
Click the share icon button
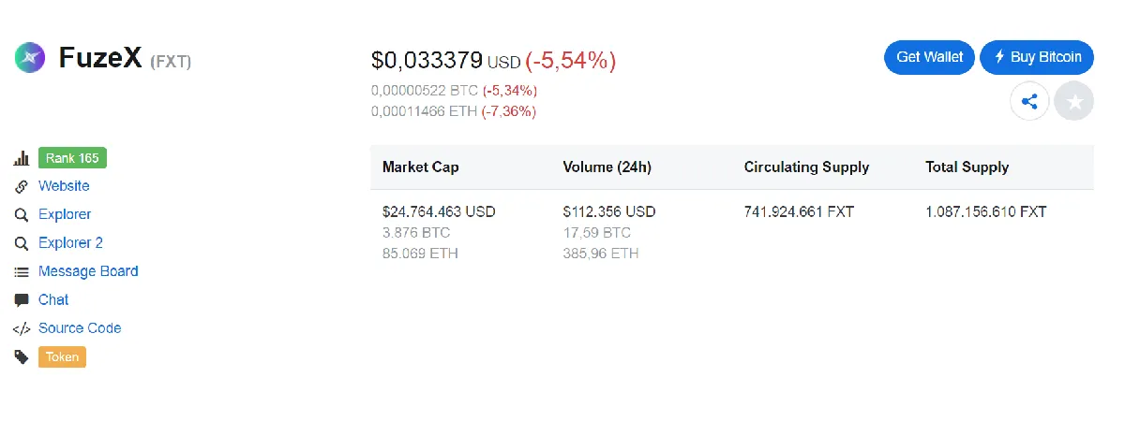click(x=1029, y=101)
